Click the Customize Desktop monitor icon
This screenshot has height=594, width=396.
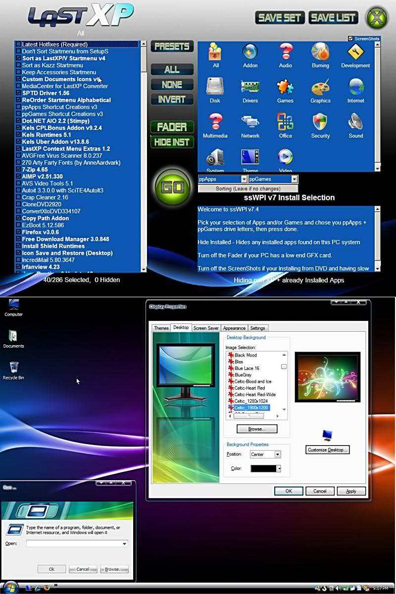click(x=327, y=435)
